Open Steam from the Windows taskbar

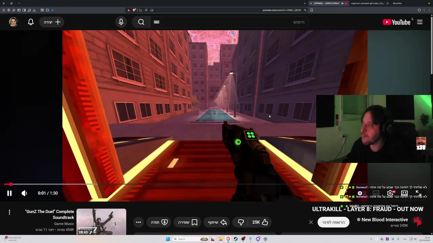236,239
